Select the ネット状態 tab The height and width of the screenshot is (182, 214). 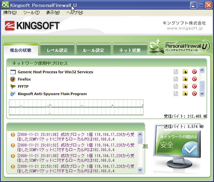[130, 50]
